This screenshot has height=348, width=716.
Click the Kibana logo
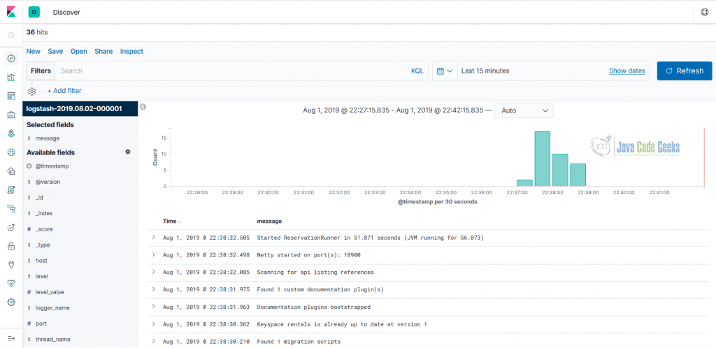click(x=11, y=13)
